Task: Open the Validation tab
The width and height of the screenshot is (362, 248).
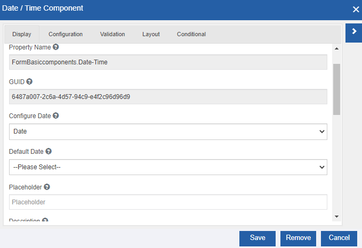Action: pos(112,35)
